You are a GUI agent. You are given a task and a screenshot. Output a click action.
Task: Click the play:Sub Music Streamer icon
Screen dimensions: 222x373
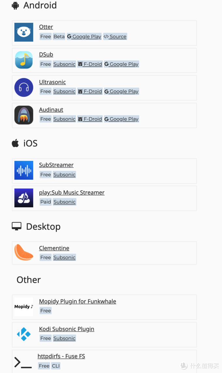pos(24,198)
